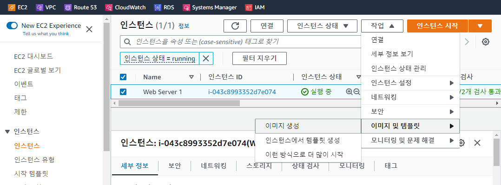
Task: Open the VPC service shortcut icon
Action: (40, 7)
